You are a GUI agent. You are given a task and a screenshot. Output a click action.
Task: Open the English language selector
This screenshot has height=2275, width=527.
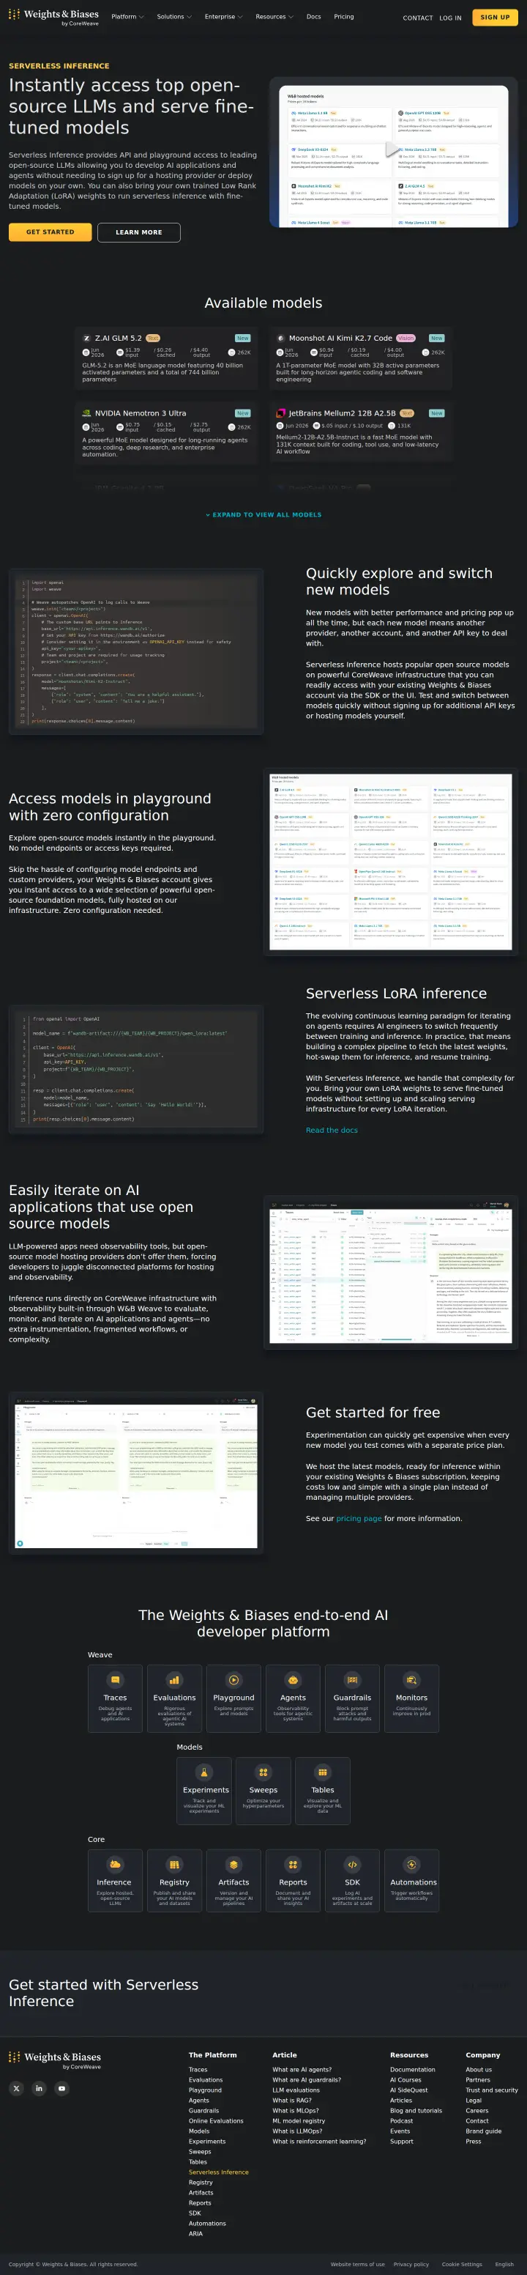(504, 2263)
